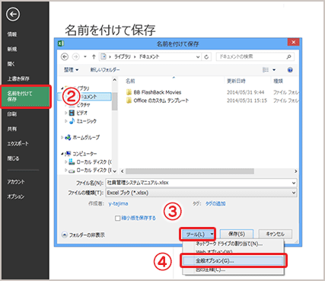This screenshot has height=281, width=325.
Task: Click the view mode icon
Action: 266,69
